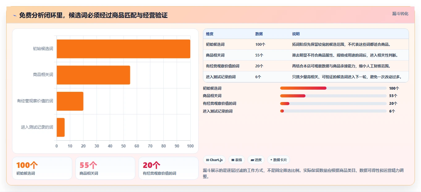Click the 维度 column header

(210, 34)
